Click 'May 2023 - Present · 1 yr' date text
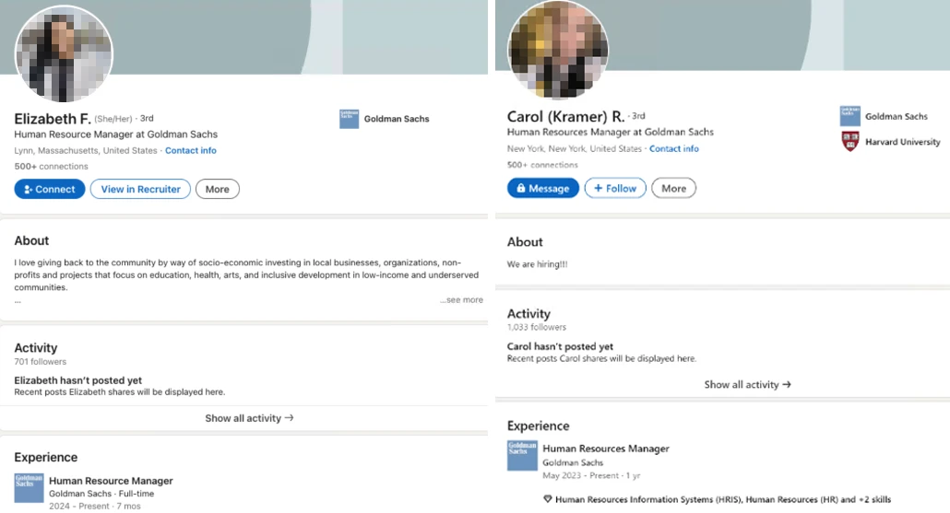 [x=591, y=475]
